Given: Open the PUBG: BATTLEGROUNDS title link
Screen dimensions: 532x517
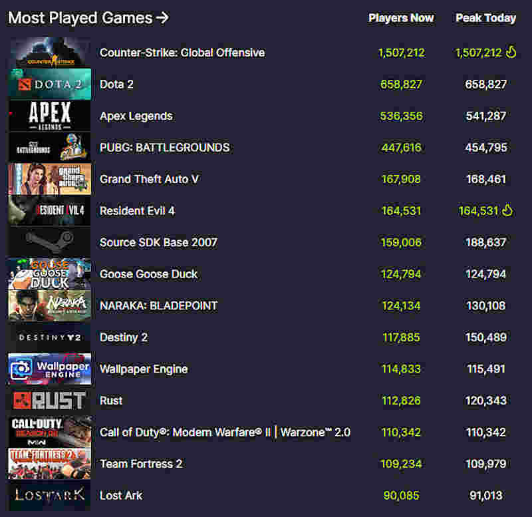Looking at the screenshot, I should [x=164, y=147].
